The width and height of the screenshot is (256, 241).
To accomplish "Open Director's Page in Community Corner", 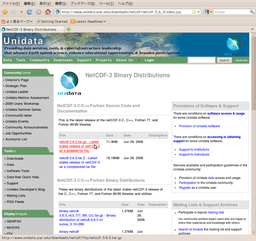I will [x=17, y=80].
